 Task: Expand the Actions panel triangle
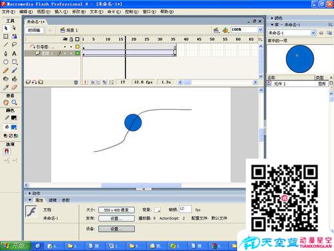(29, 193)
